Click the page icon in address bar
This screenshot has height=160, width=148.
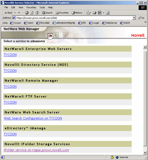coord(14,18)
